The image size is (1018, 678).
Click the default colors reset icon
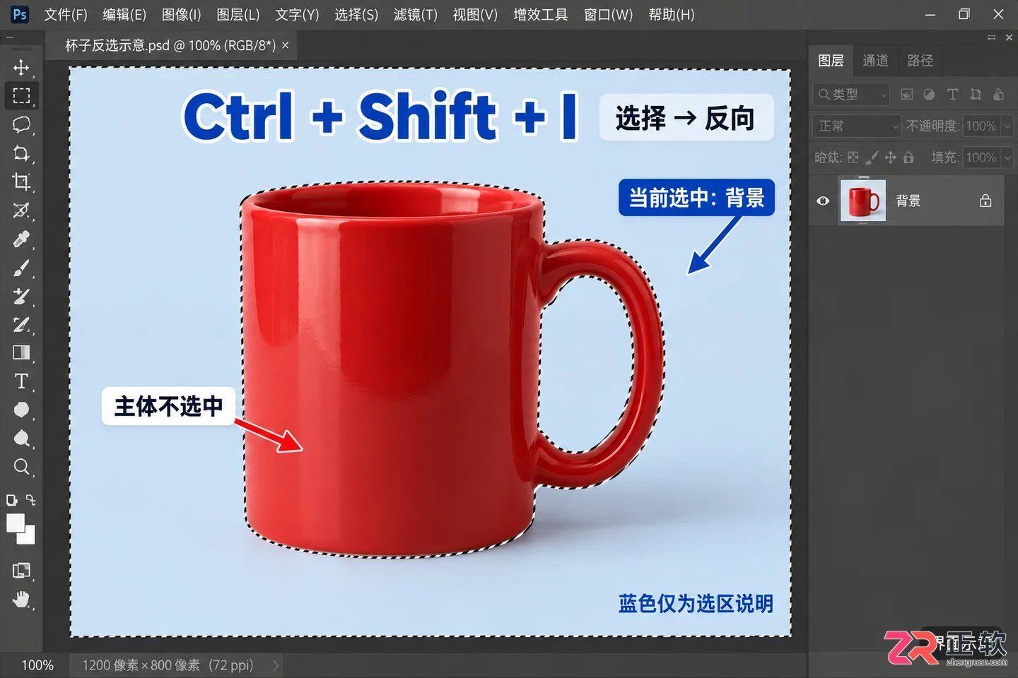point(11,500)
